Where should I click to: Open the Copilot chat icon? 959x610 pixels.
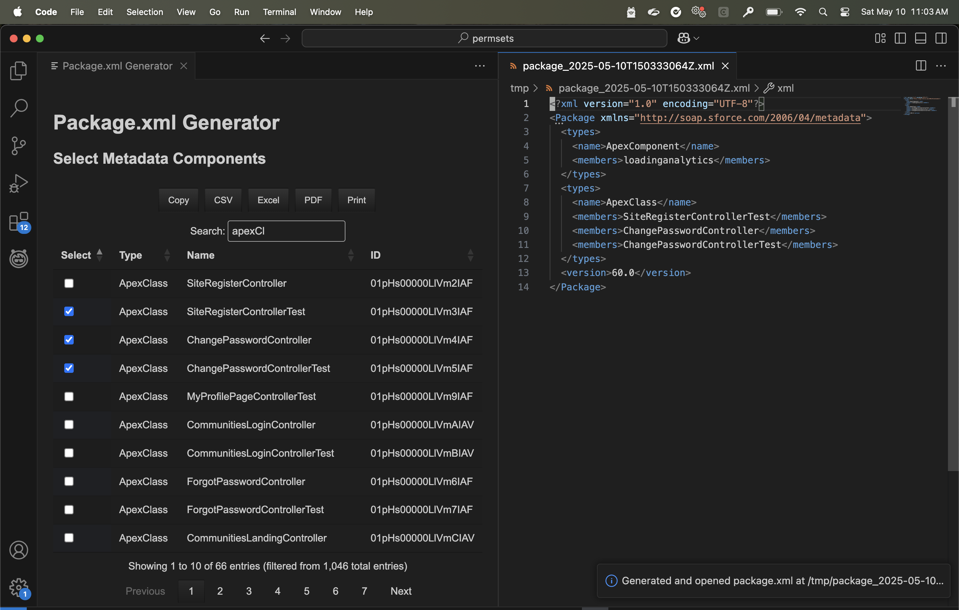684,38
